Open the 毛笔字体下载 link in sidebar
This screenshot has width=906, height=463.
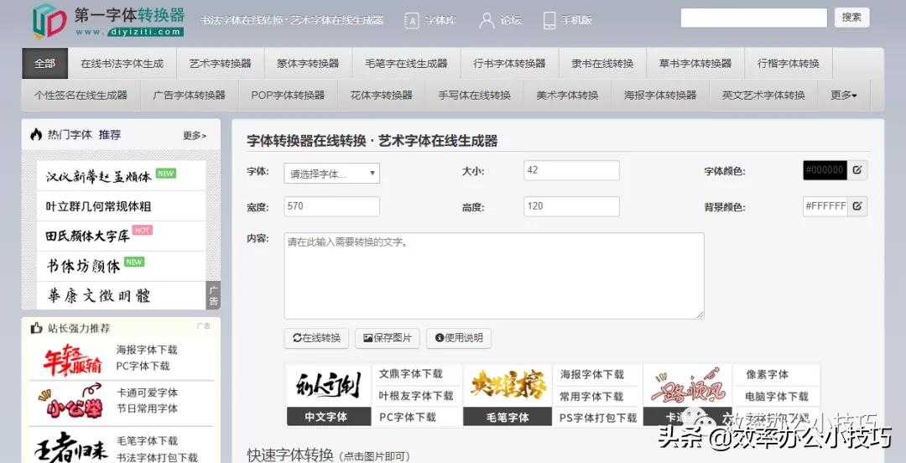pos(148,441)
